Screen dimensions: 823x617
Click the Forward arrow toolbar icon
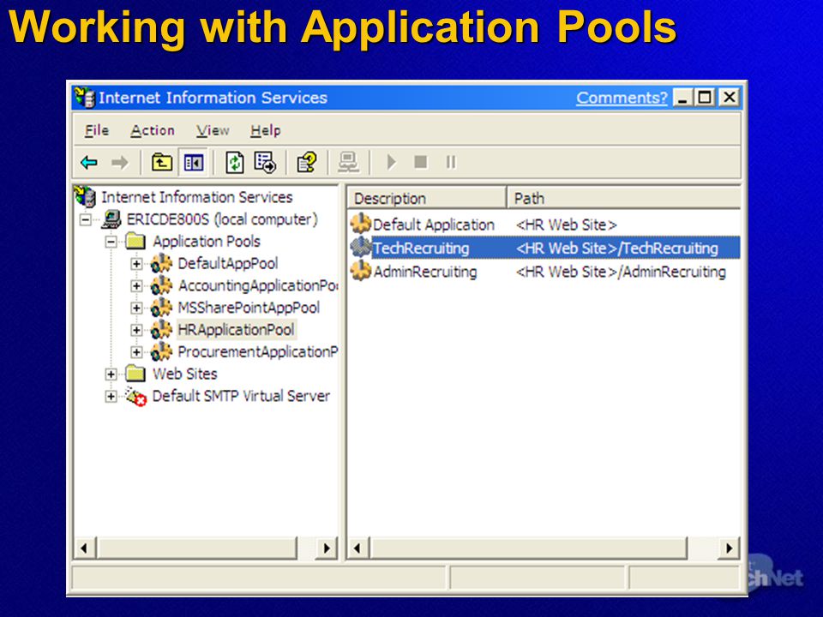click(120, 163)
